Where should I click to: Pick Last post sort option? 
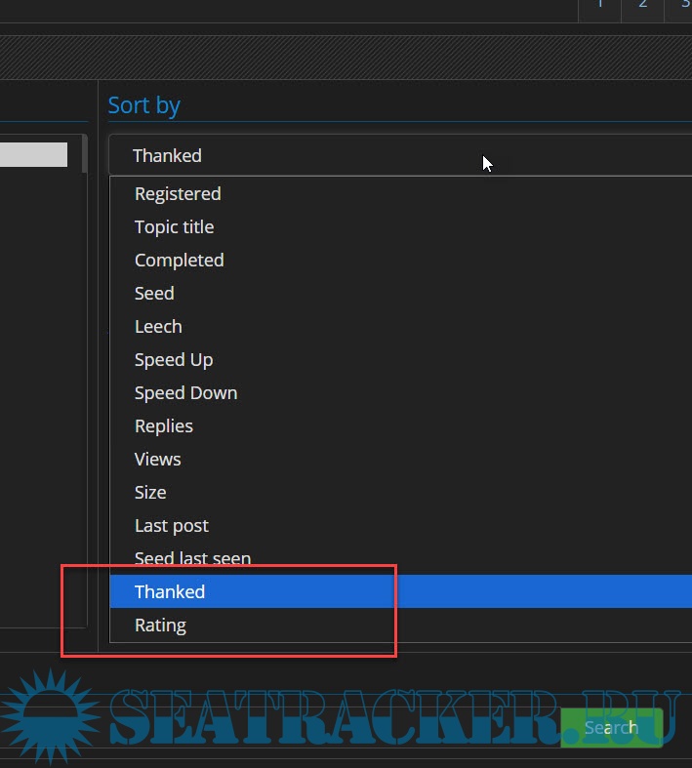click(172, 526)
